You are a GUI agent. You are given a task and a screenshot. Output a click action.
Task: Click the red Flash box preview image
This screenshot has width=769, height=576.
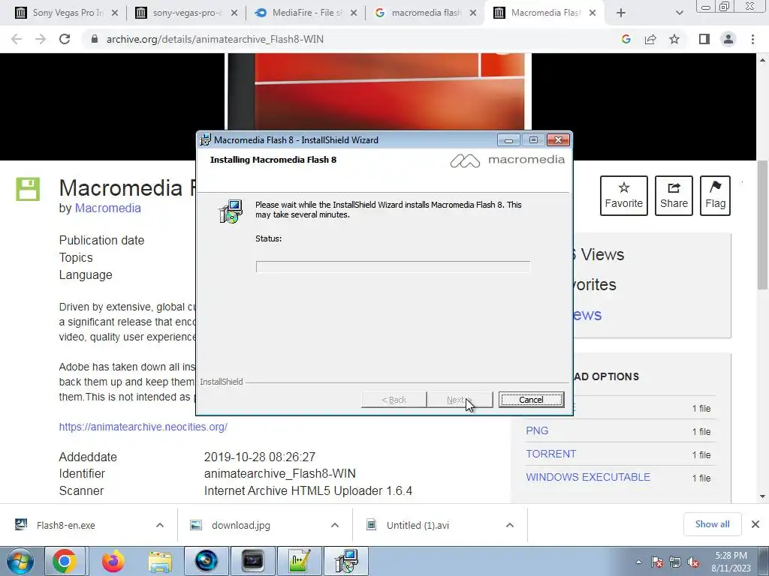378,91
